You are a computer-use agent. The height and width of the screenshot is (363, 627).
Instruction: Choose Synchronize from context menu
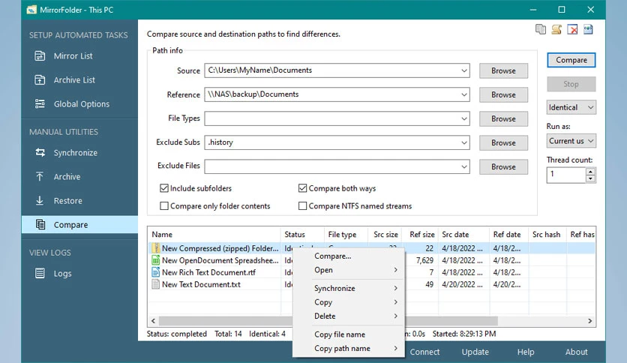coord(349,288)
